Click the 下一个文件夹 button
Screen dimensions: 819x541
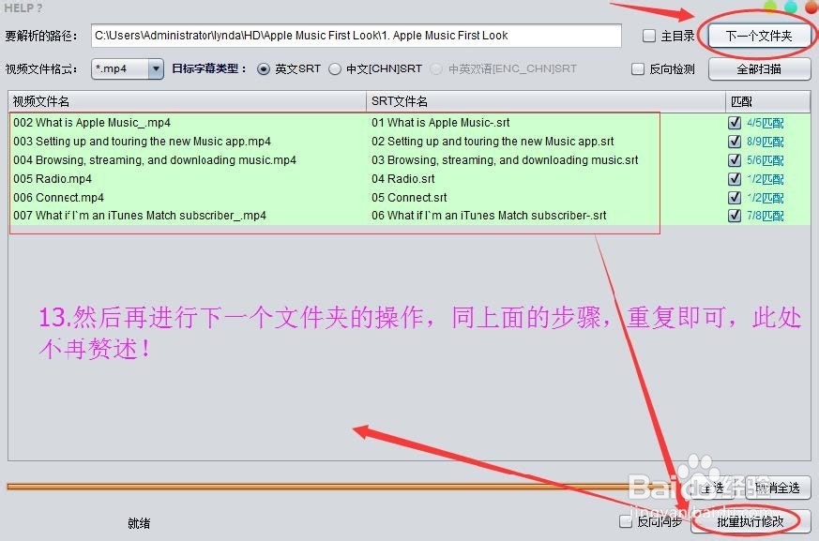tap(759, 36)
